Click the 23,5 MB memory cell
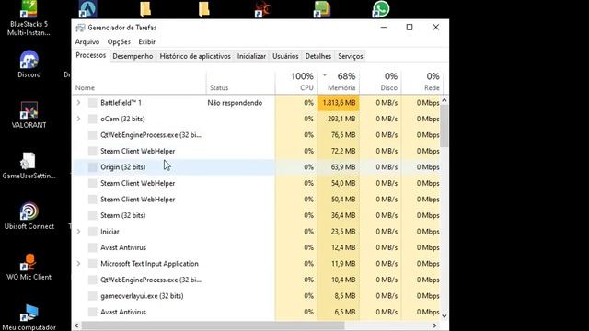 pyautogui.click(x=339, y=232)
